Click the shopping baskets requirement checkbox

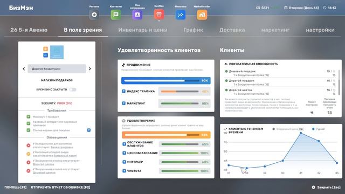tap(29, 130)
